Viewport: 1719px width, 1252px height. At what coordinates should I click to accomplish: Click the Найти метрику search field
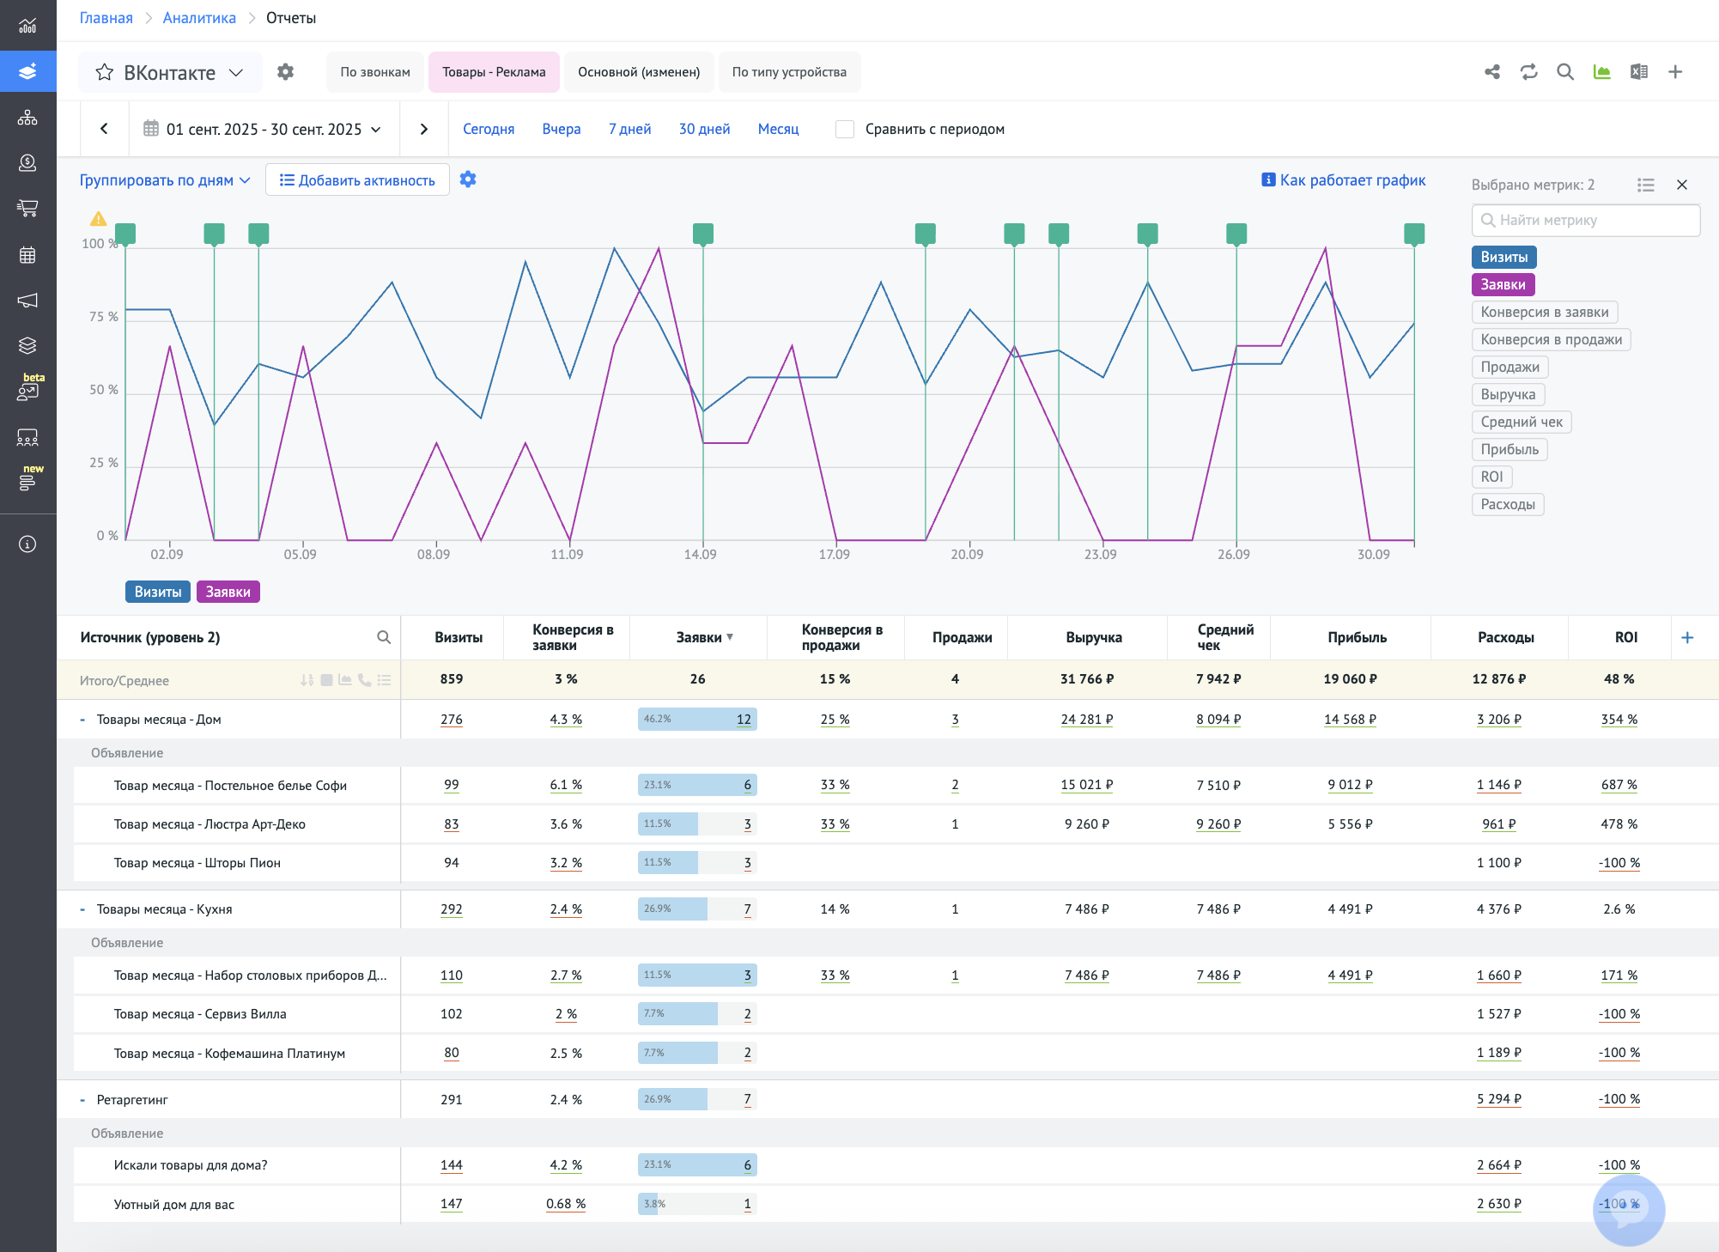[1585, 220]
